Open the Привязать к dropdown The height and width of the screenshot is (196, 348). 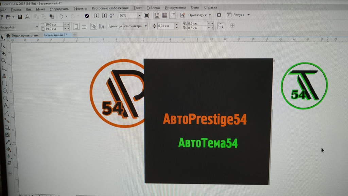tap(200, 15)
